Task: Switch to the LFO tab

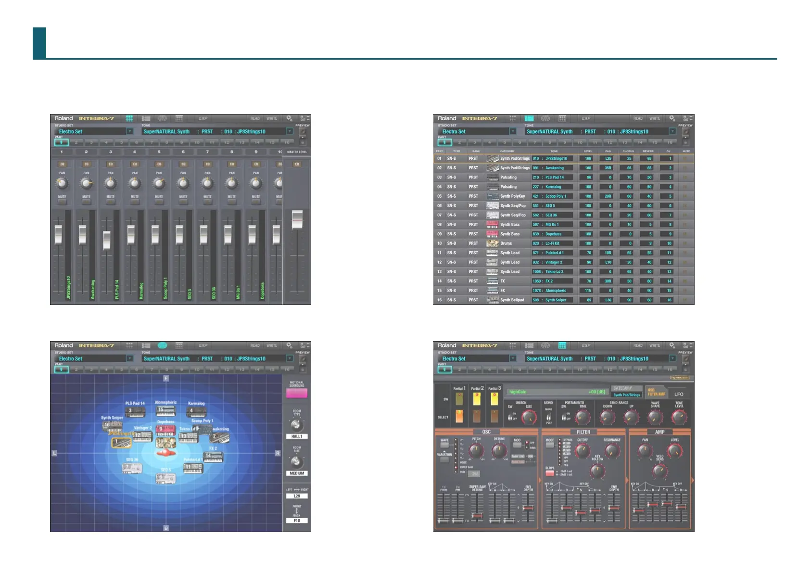Action: (679, 394)
